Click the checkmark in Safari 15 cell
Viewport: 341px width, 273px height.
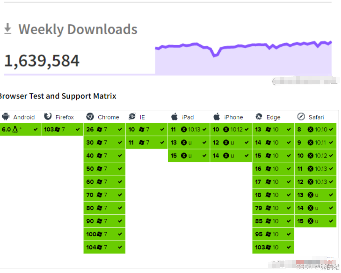[331, 221]
